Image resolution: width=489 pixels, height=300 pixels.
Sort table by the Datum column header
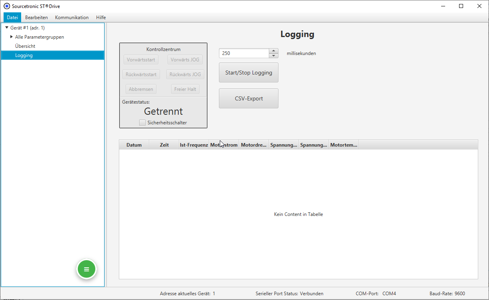tap(134, 145)
